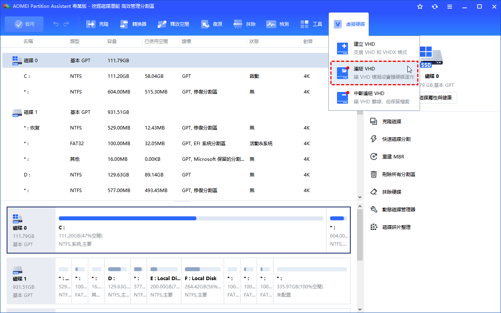Select the 其他 16.00MB reserved partition row
Image resolution: width=501 pixels, height=313 pixels.
(x=179, y=159)
